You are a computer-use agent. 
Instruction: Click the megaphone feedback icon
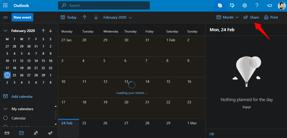[269, 5]
